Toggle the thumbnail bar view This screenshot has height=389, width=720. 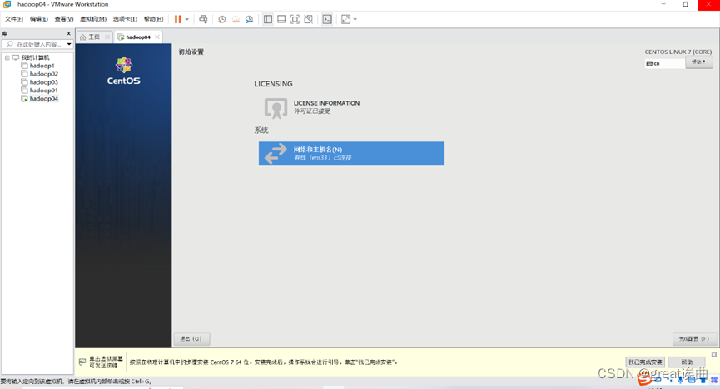(x=281, y=19)
